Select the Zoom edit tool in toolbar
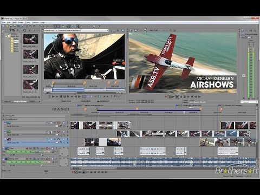Image resolution: width=260 pixels, height=195 pixels. point(89,26)
